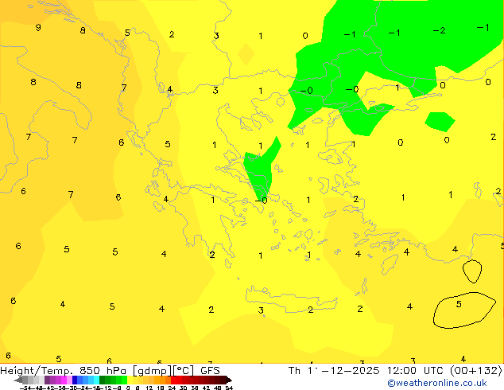The image size is (504, 390).
Task: Click the "54" label at legend's right end
Action: 229,388
